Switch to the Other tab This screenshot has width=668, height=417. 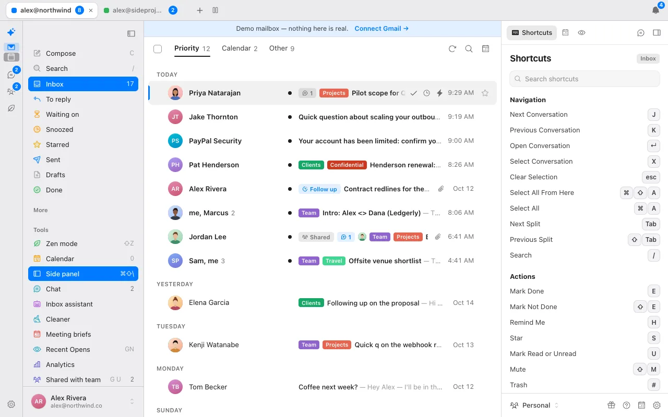[x=282, y=48]
